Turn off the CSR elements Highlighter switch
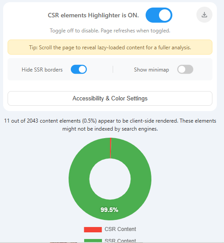The width and height of the screenshot is (224, 243). click(x=159, y=15)
